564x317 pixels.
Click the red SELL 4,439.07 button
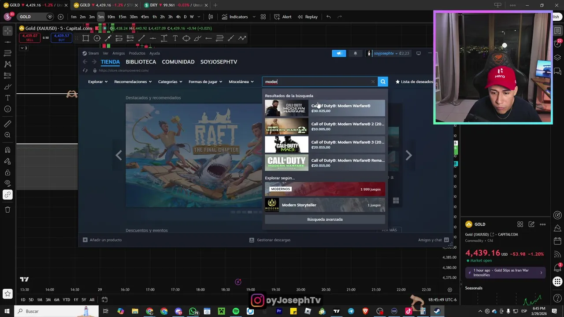point(30,38)
